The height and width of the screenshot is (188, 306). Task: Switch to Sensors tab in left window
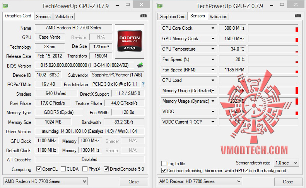[x=43, y=17]
